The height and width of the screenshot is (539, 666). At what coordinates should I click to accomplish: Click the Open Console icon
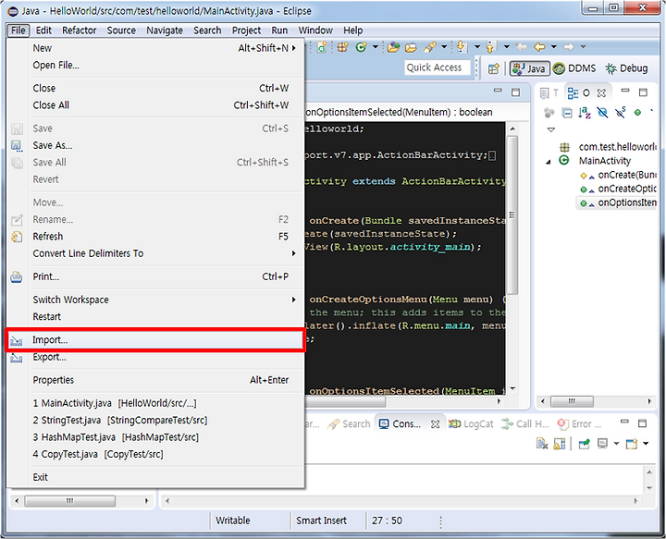point(632,444)
